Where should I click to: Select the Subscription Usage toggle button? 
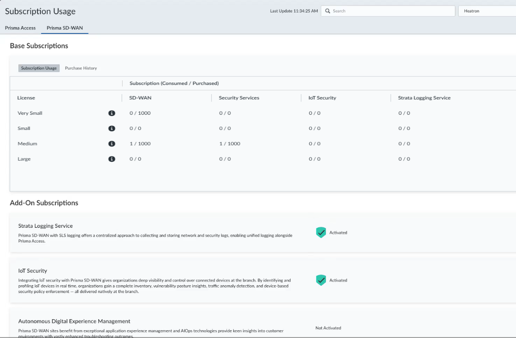pos(39,68)
